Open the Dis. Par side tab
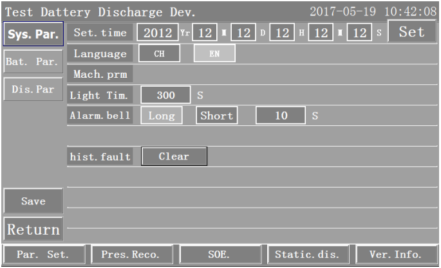 (x=33, y=89)
